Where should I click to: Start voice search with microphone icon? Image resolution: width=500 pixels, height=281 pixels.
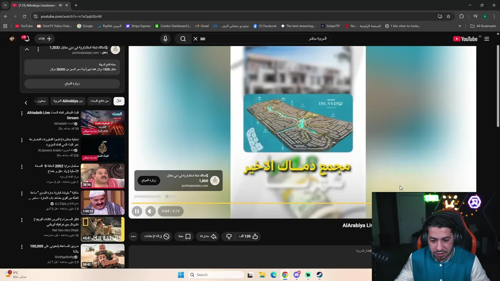(x=165, y=39)
